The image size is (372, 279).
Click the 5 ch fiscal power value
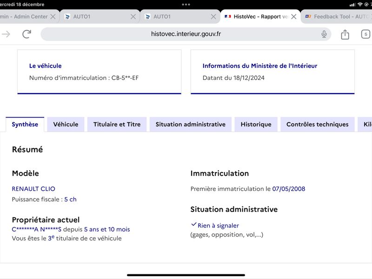coord(71,199)
